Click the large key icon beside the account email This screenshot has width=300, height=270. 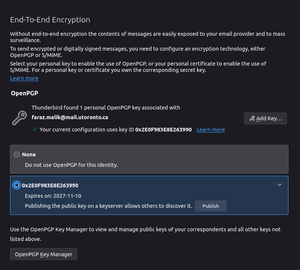(x=19, y=118)
